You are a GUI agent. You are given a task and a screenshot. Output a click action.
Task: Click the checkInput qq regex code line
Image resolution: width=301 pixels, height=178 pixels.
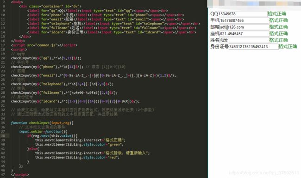pos(46,58)
